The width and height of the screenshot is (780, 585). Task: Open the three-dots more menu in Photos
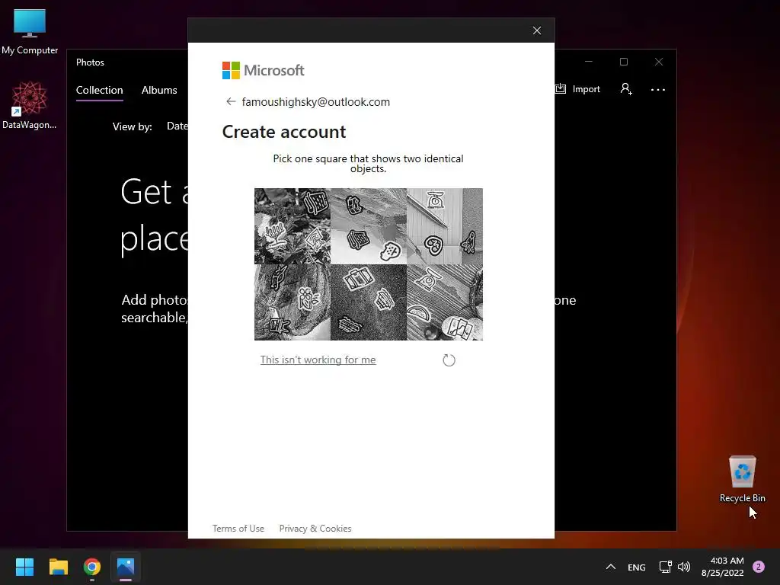[657, 90]
